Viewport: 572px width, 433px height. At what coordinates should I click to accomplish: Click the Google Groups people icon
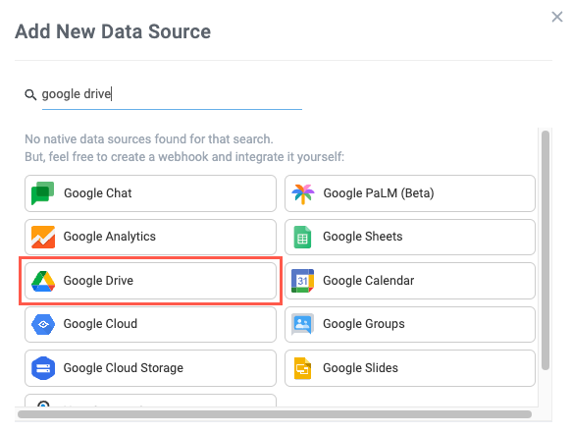(x=302, y=324)
